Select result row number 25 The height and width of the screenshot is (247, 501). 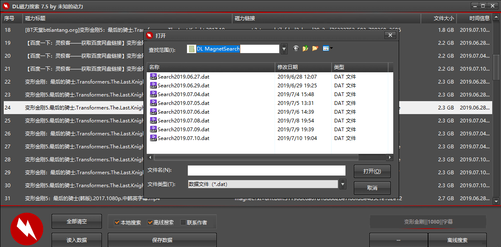[8, 120]
